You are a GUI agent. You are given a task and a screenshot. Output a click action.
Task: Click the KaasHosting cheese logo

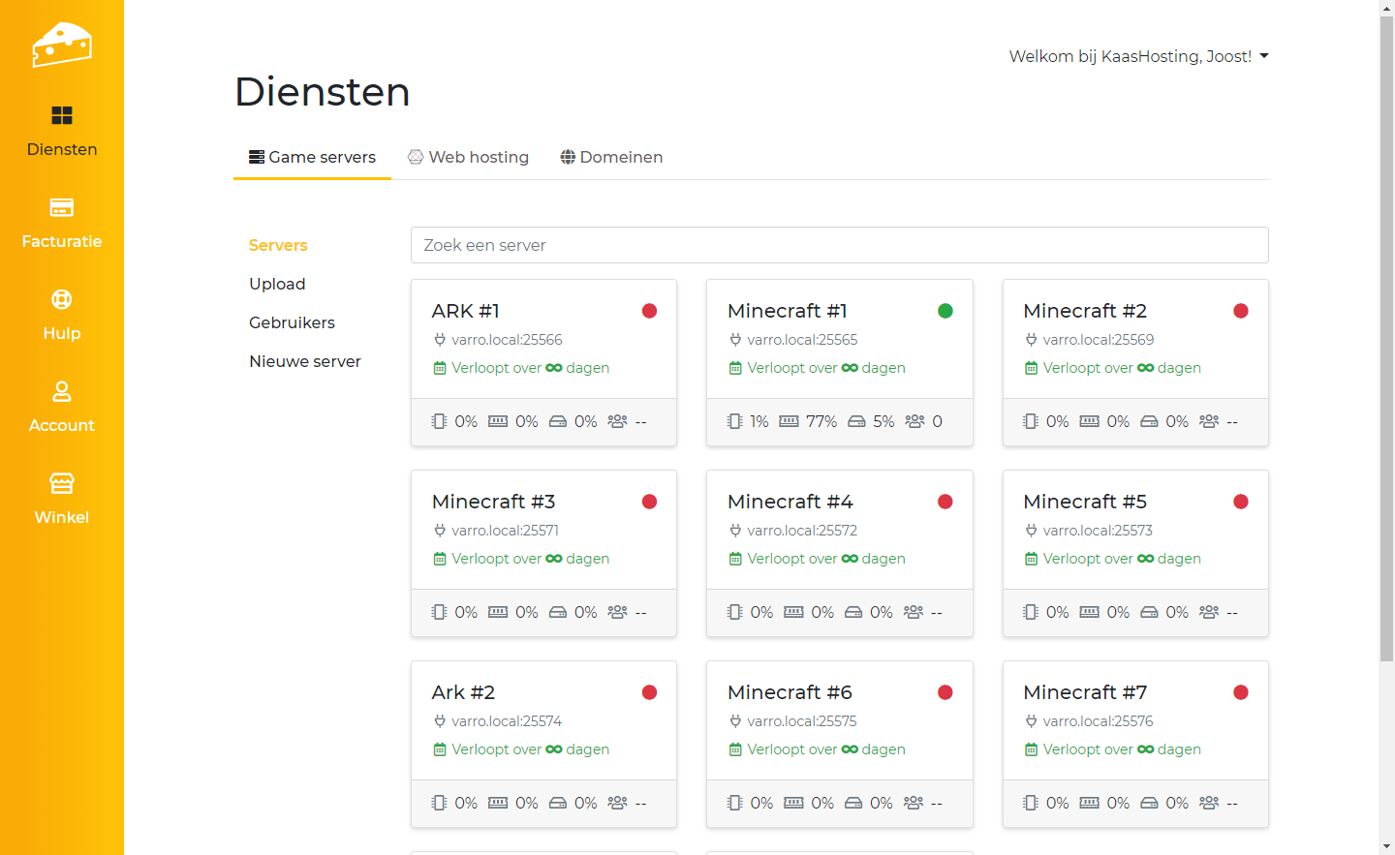pyautogui.click(x=62, y=45)
